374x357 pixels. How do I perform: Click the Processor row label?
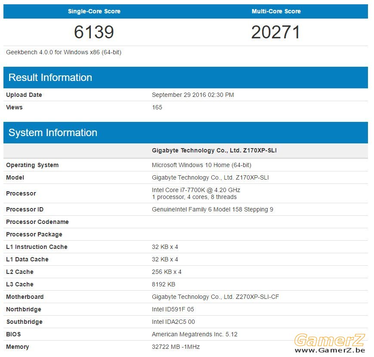[21, 193]
